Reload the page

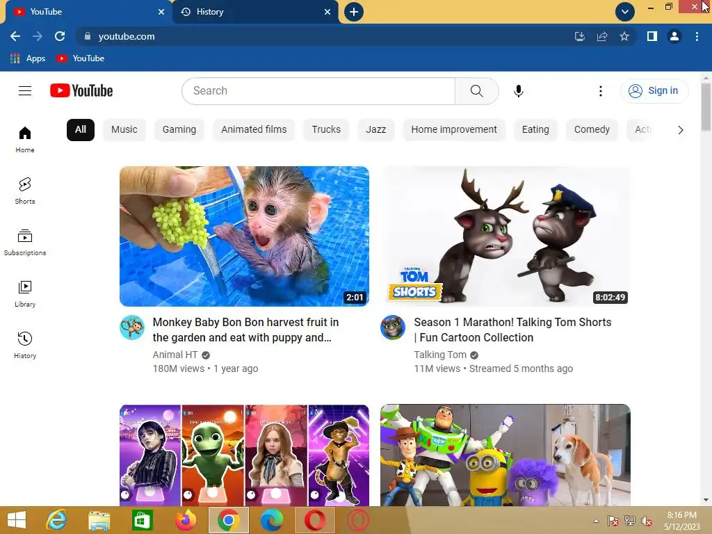tap(60, 36)
